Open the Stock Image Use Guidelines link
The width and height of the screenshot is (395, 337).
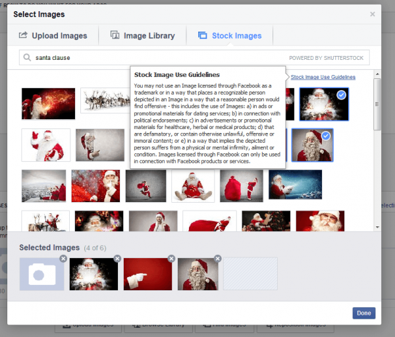(x=323, y=77)
